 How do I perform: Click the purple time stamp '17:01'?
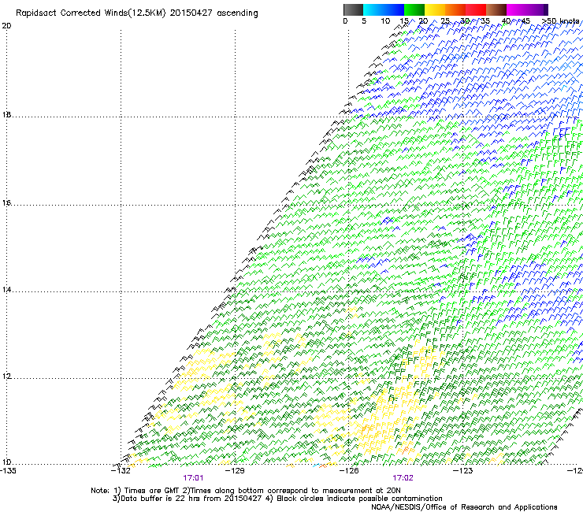tap(193, 478)
